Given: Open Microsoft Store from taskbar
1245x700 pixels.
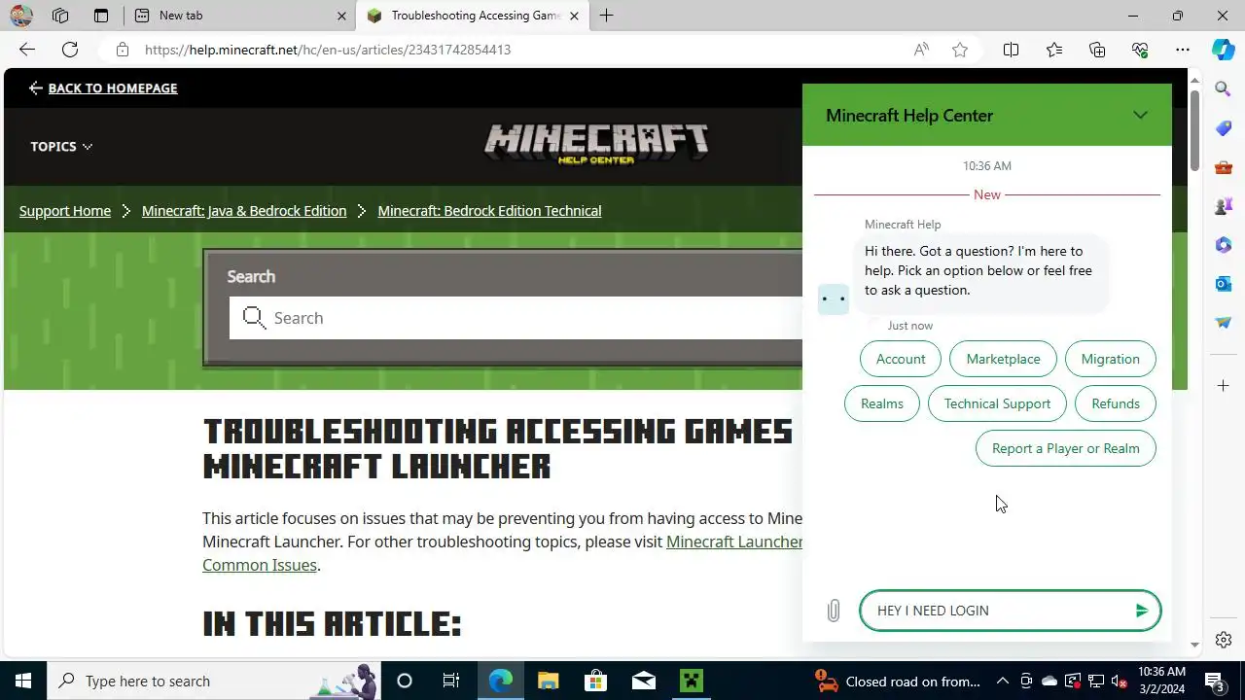Looking at the screenshot, I should [x=595, y=681].
